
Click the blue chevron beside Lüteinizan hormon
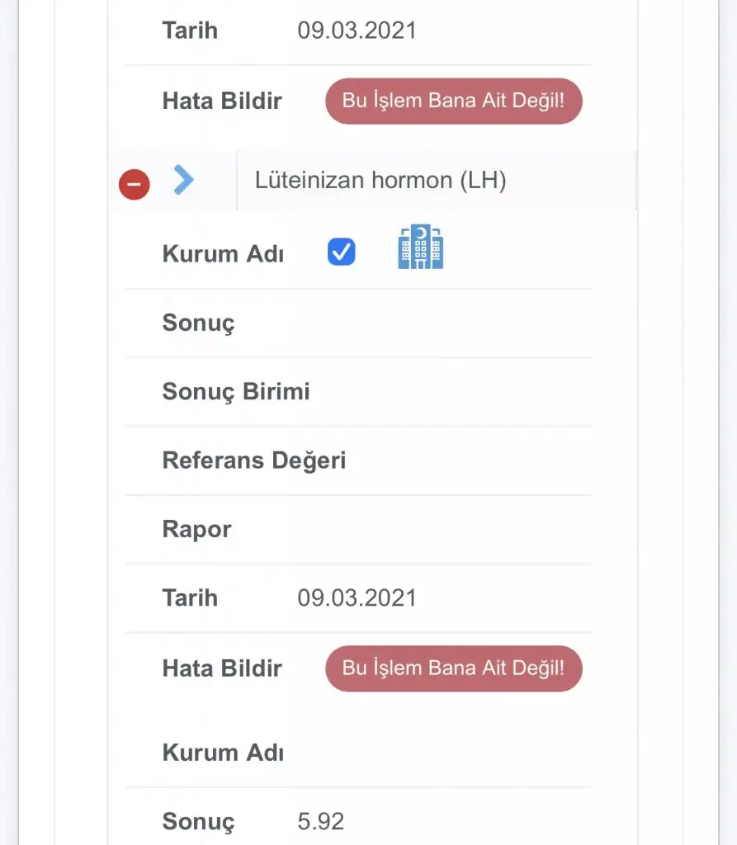pos(183,179)
